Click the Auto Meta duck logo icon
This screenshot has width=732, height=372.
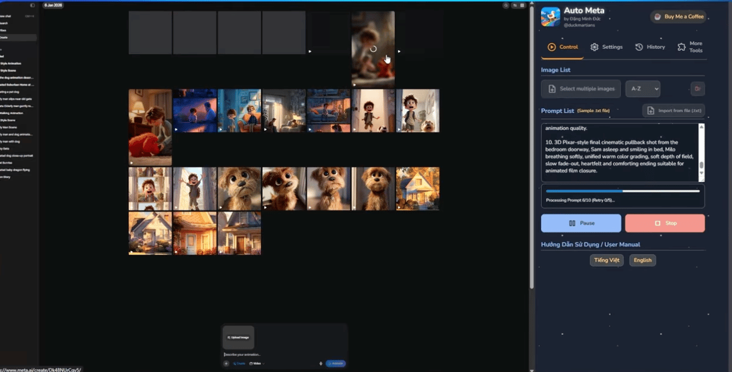550,17
